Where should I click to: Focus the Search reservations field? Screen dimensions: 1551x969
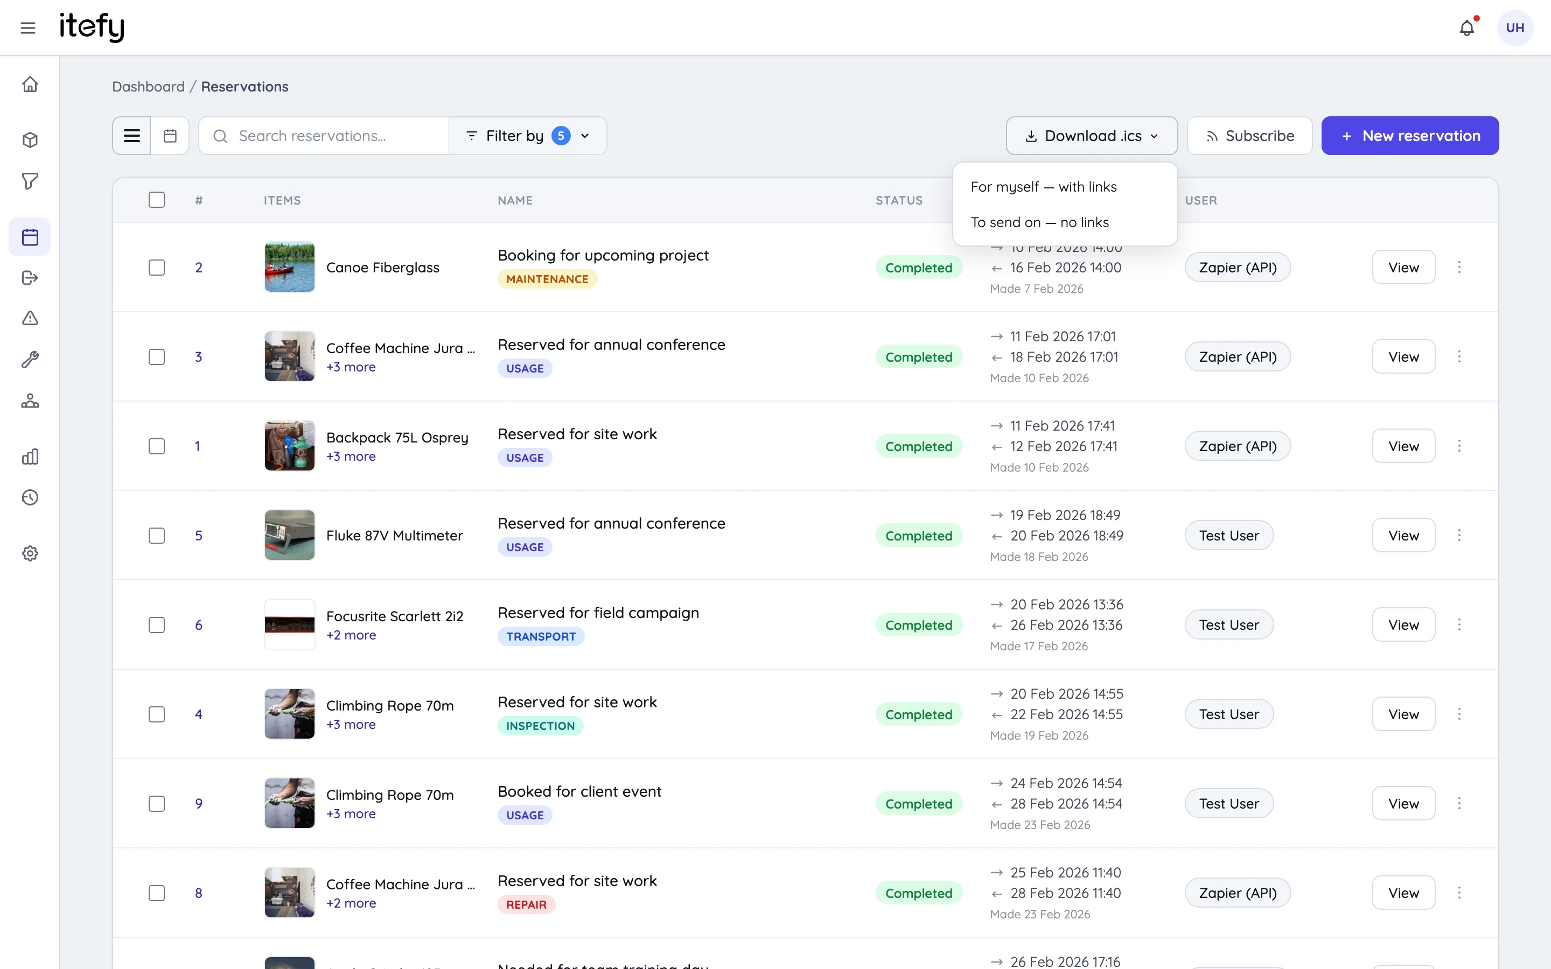click(324, 136)
